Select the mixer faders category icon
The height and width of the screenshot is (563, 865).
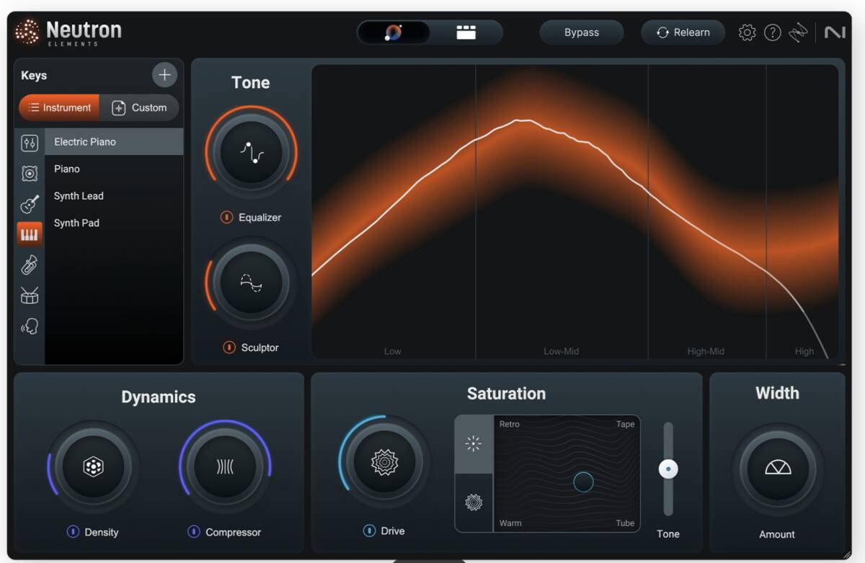coord(30,143)
